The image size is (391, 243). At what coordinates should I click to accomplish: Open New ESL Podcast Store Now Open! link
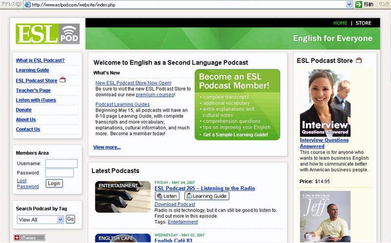click(133, 83)
